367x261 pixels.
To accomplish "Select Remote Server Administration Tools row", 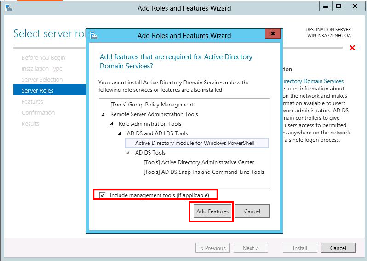I will [154, 114].
